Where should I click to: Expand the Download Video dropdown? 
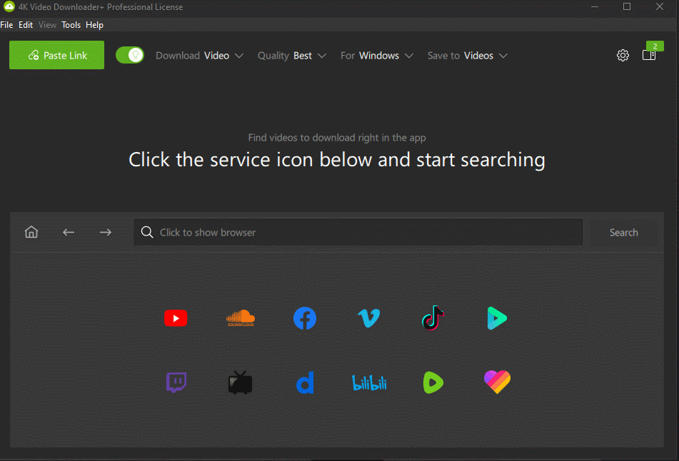[x=200, y=56]
